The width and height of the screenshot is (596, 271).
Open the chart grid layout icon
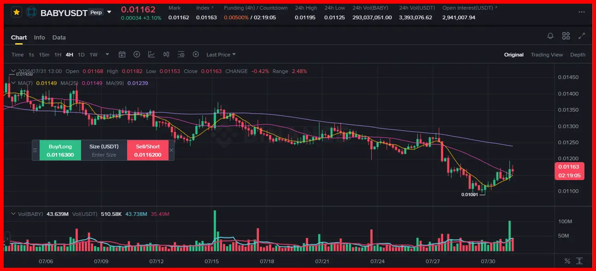coord(566,36)
